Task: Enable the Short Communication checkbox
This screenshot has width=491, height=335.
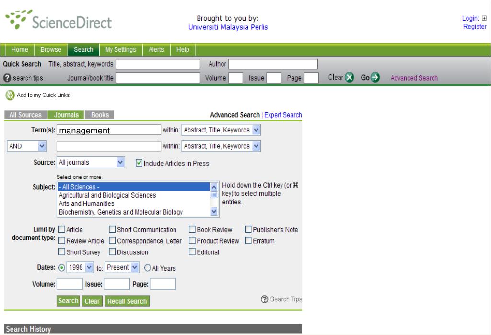Action: [112, 229]
